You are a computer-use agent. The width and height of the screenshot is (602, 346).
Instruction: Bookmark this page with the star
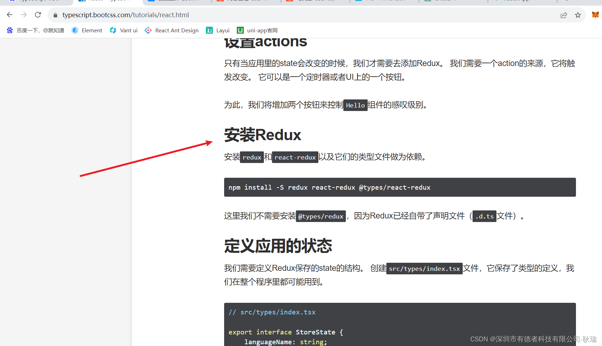pos(578,15)
